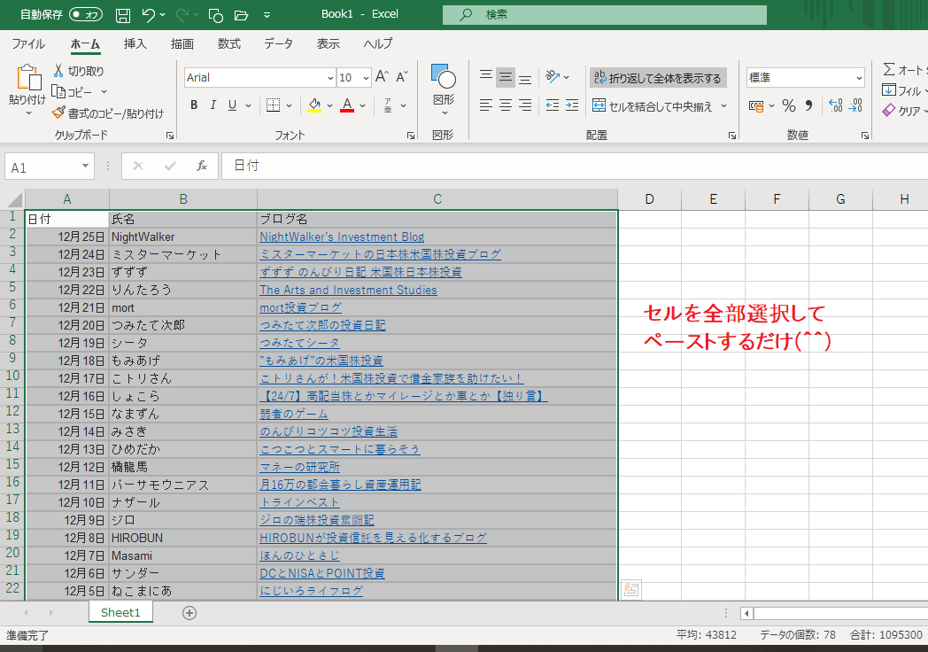The image size is (928, 652).
Task: Click the Undo arrow icon
Action: click(x=149, y=15)
